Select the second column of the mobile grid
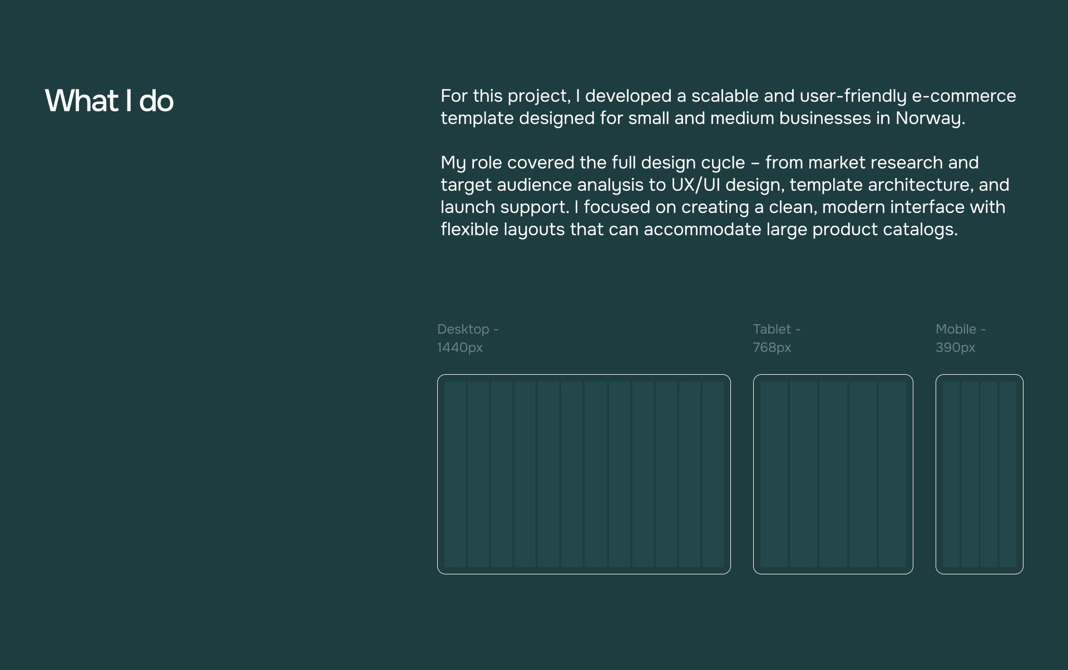Image resolution: width=1068 pixels, height=670 pixels. click(x=970, y=474)
